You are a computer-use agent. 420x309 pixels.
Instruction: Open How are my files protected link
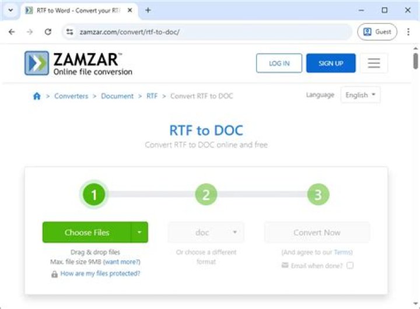tap(100, 273)
